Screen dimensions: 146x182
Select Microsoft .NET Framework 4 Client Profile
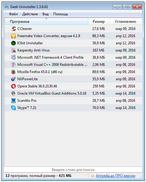pos(51,57)
